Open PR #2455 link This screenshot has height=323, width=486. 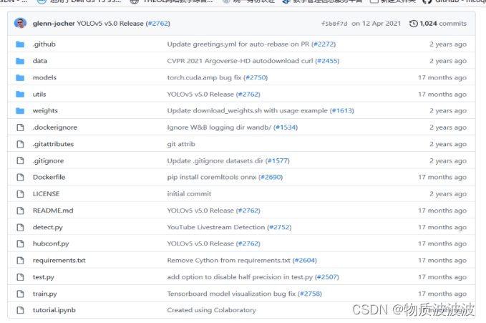pyautogui.click(x=327, y=61)
